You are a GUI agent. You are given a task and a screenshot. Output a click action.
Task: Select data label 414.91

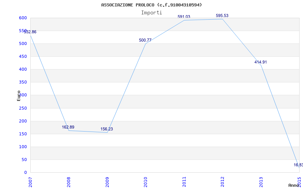pyautogui.click(x=261, y=62)
